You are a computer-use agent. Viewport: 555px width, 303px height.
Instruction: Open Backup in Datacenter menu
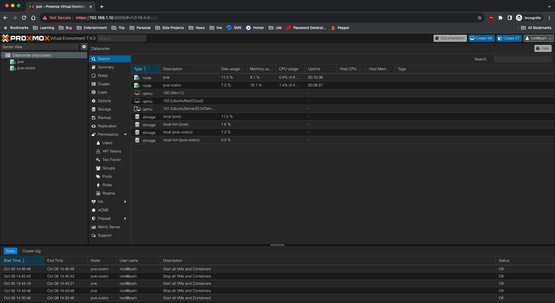click(x=110, y=117)
